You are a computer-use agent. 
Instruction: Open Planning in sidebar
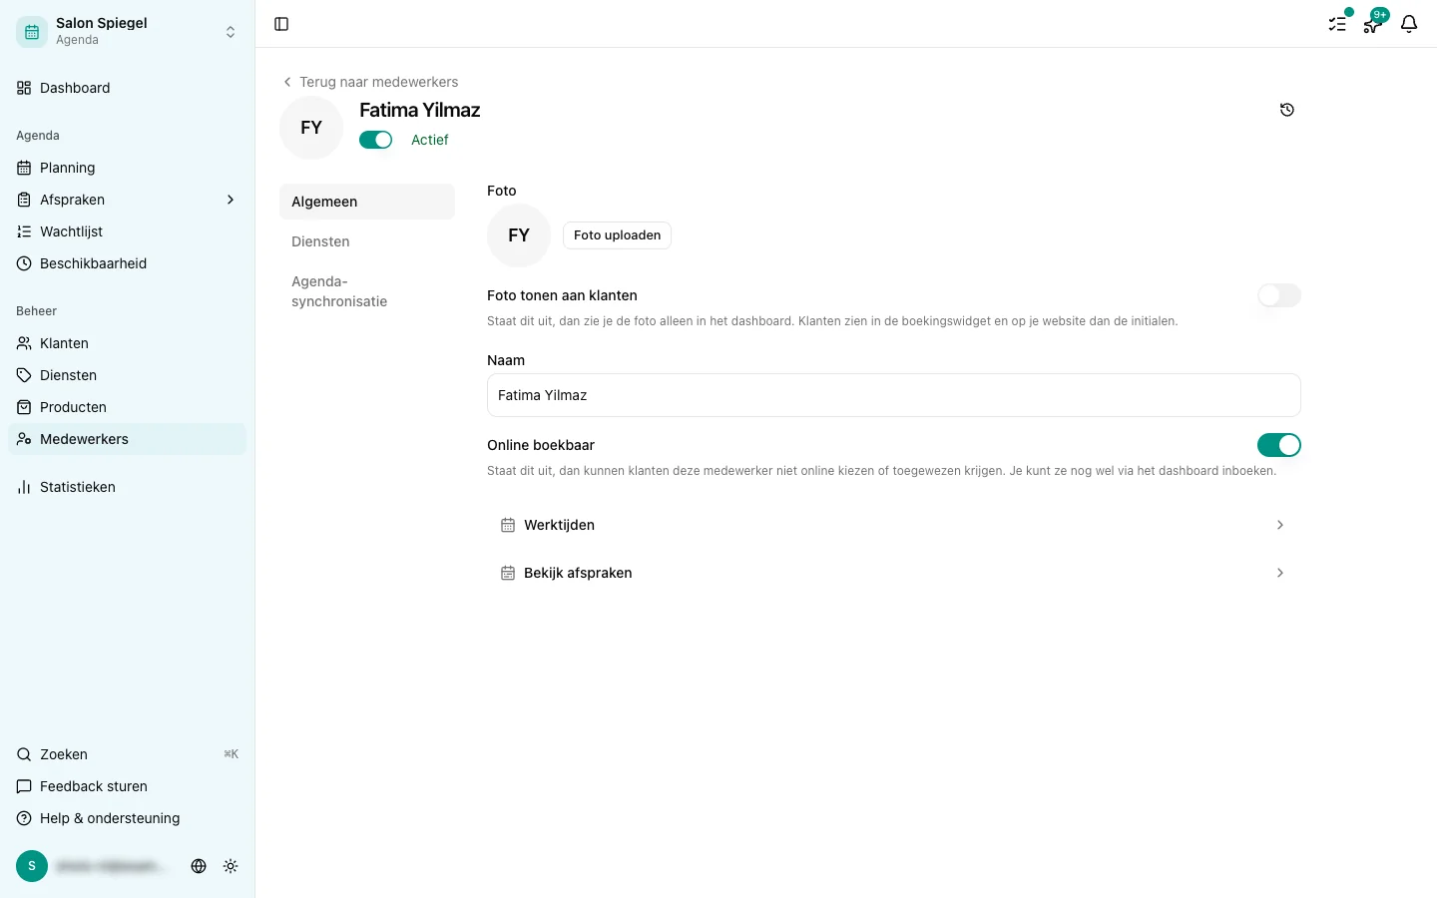pos(128,168)
